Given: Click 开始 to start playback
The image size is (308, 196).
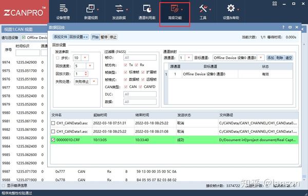Looking at the screenshot, I should [95, 37].
